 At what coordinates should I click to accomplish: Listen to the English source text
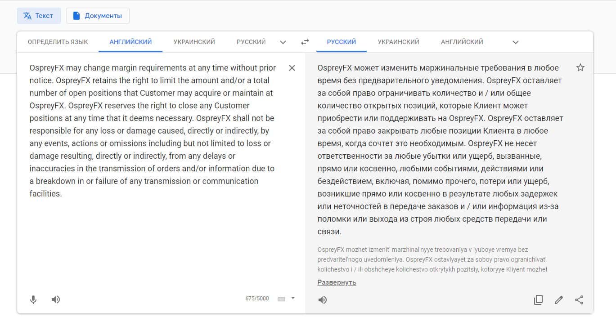point(56,299)
